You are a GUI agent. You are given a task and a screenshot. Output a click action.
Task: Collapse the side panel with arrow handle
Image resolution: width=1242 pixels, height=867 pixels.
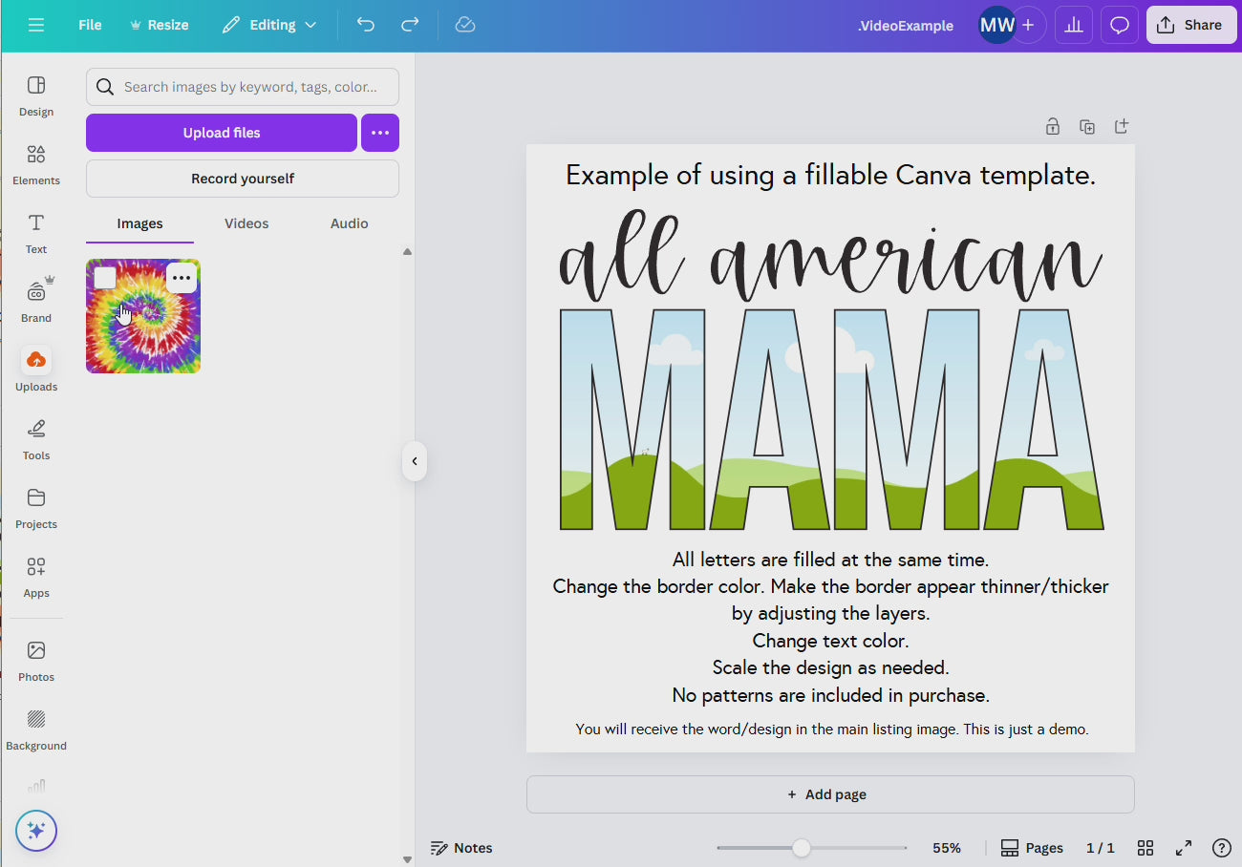point(415,461)
